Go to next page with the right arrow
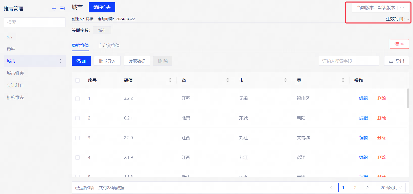This screenshot has height=194, width=413. (x=368, y=187)
